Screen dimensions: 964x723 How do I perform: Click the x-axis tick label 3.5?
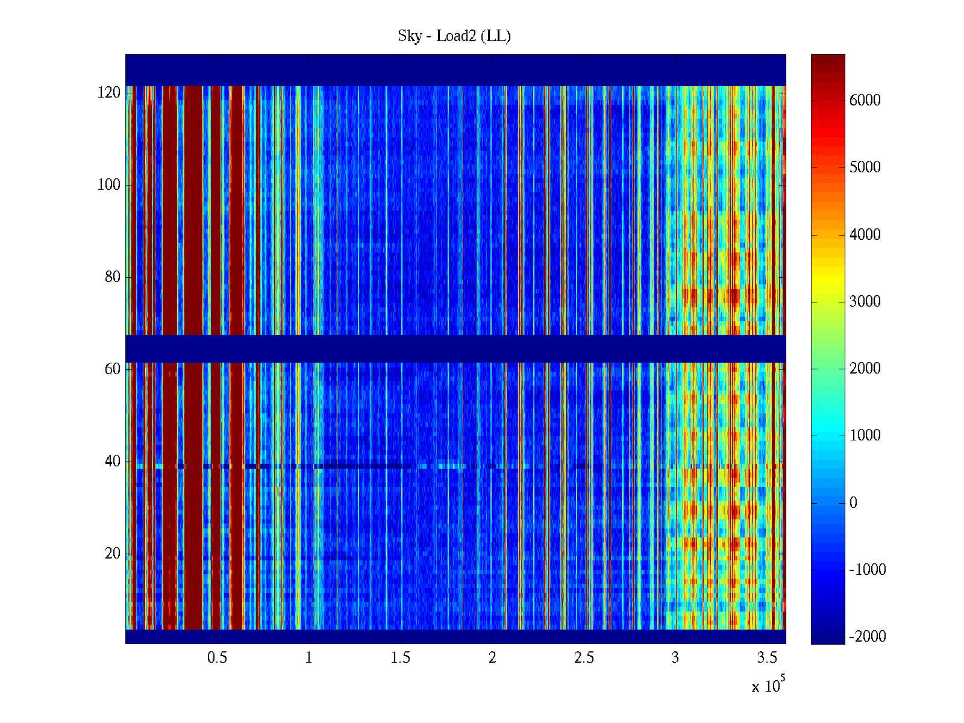(766, 658)
